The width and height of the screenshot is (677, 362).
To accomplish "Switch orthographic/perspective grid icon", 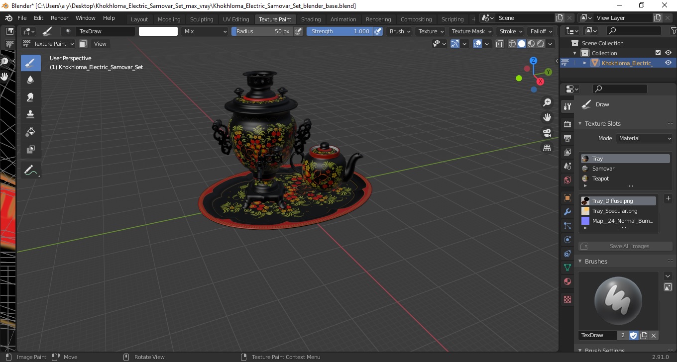I will point(547,148).
